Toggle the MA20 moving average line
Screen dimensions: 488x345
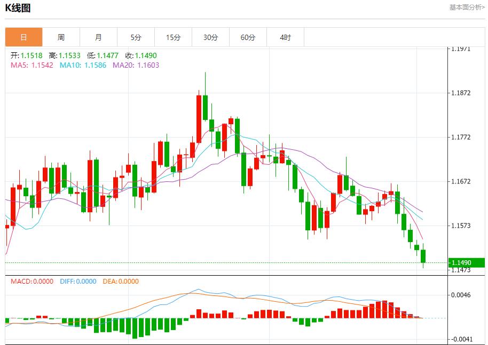click(132, 66)
